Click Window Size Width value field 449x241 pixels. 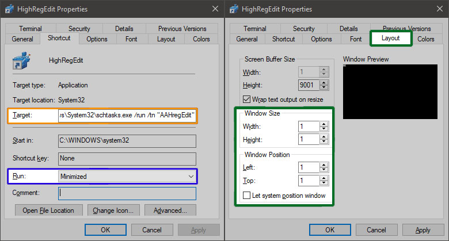309,127
